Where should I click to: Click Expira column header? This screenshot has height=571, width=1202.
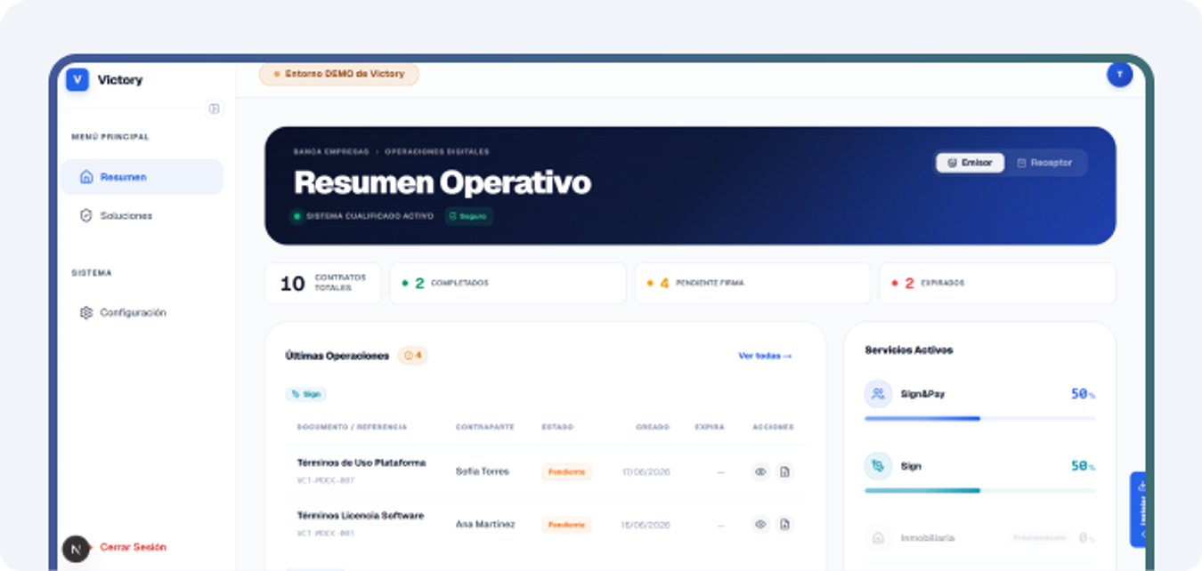pyautogui.click(x=710, y=427)
